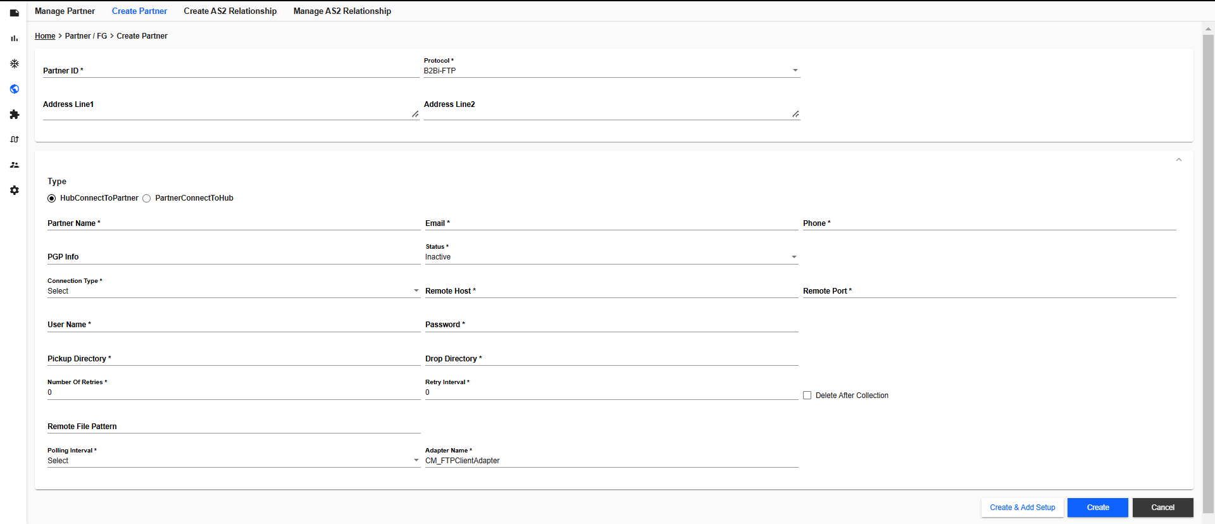Click the Password input field

tap(611, 325)
